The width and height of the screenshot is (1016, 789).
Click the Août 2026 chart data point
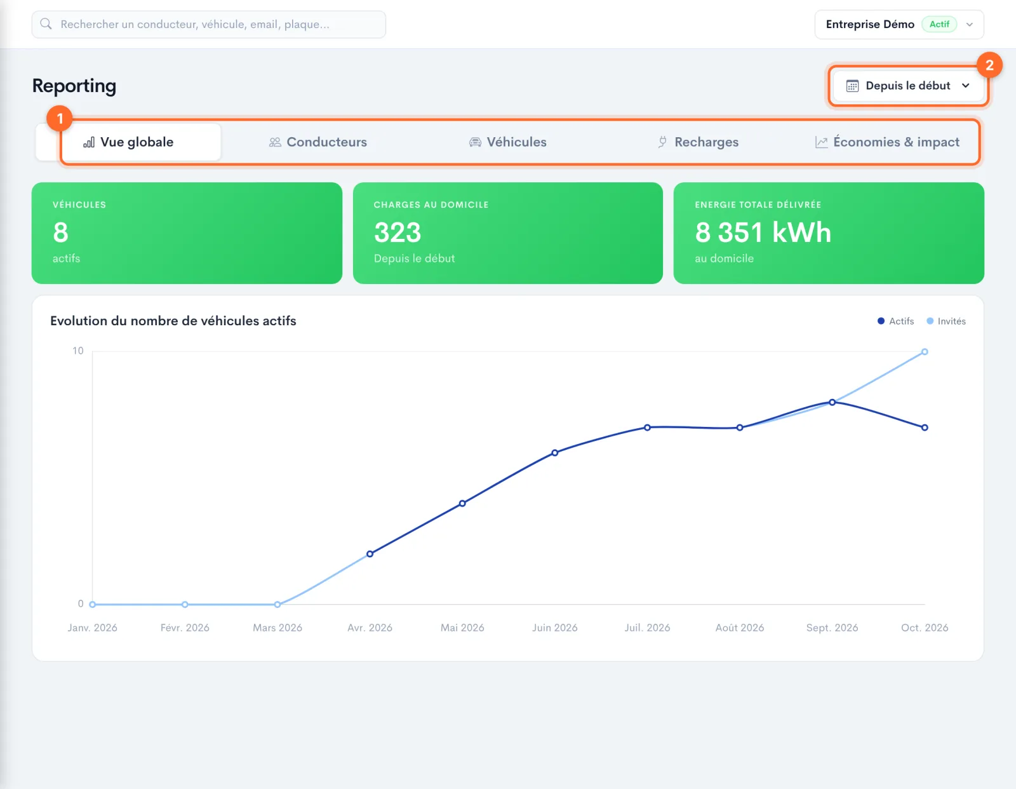pos(740,428)
